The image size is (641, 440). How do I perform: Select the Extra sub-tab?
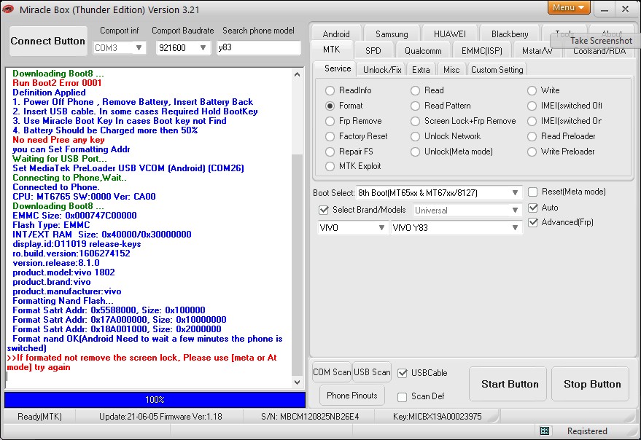pyautogui.click(x=421, y=70)
